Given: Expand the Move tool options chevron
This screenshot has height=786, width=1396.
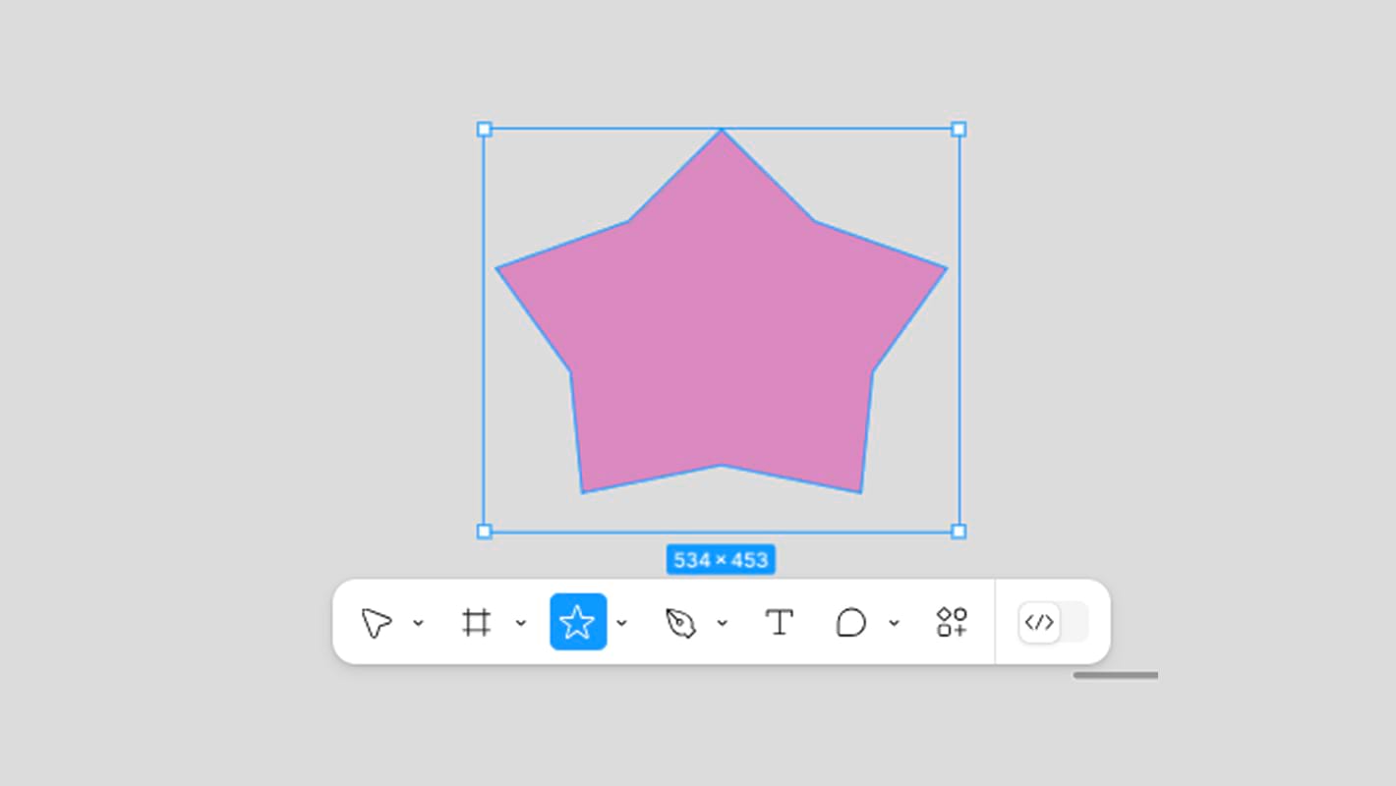Looking at the screenshot, I should click(418, 623).
